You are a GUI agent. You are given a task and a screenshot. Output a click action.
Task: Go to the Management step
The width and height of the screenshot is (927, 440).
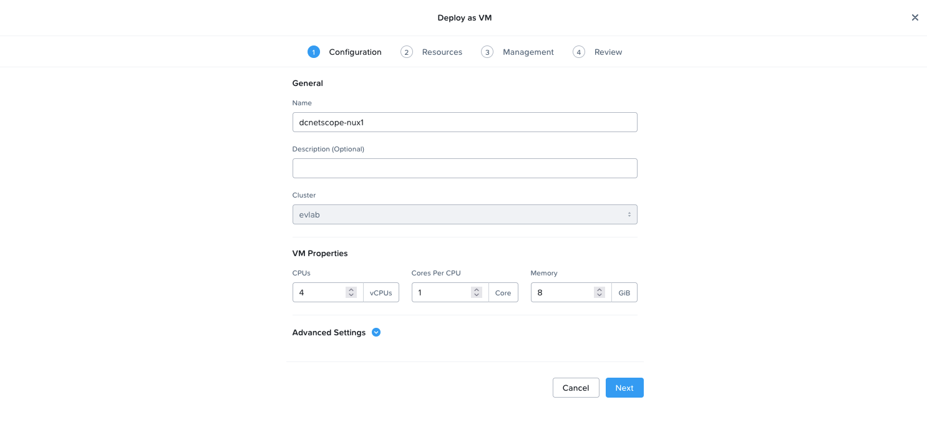pos(518,52)
